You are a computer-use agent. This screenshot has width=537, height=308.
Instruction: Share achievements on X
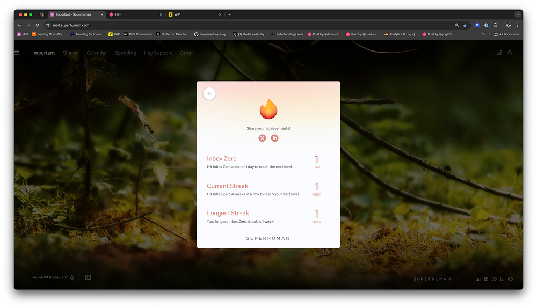tap(262, 138)
